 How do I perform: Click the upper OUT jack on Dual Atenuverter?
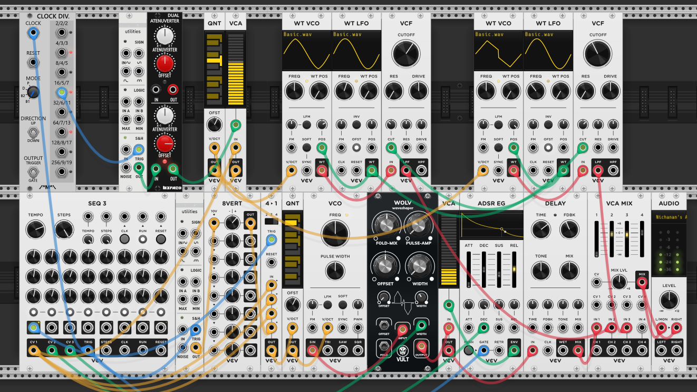click(173, 90)
